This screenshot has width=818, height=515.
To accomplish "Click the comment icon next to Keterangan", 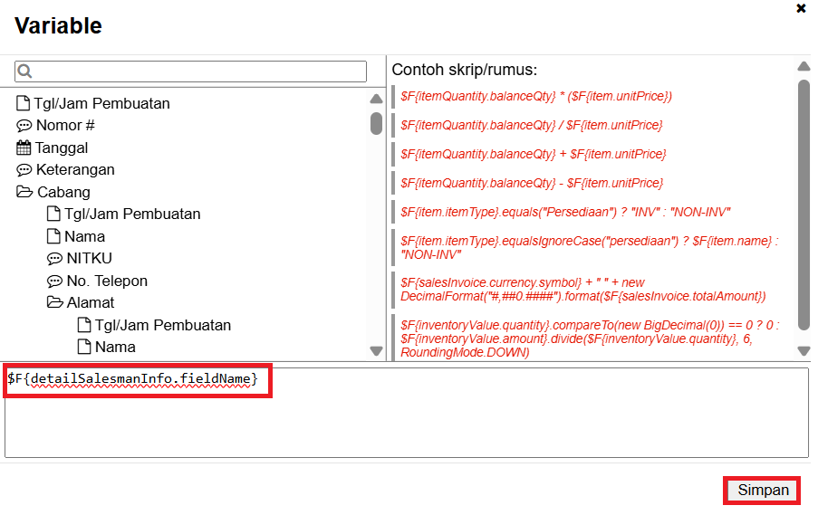I will coord(24,170).
